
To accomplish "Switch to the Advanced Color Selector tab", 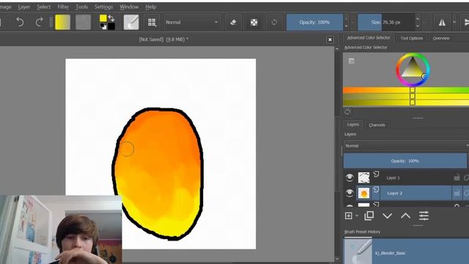I will (x=369, y=37).
